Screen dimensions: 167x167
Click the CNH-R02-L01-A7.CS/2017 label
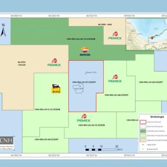[84, 82]
